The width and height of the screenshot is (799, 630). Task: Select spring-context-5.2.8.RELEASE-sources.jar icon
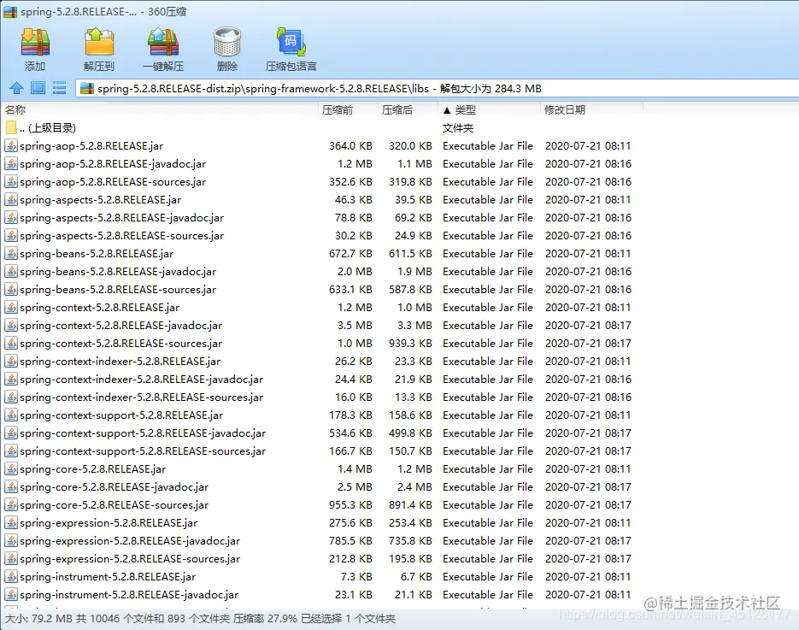tap(11, 343)
